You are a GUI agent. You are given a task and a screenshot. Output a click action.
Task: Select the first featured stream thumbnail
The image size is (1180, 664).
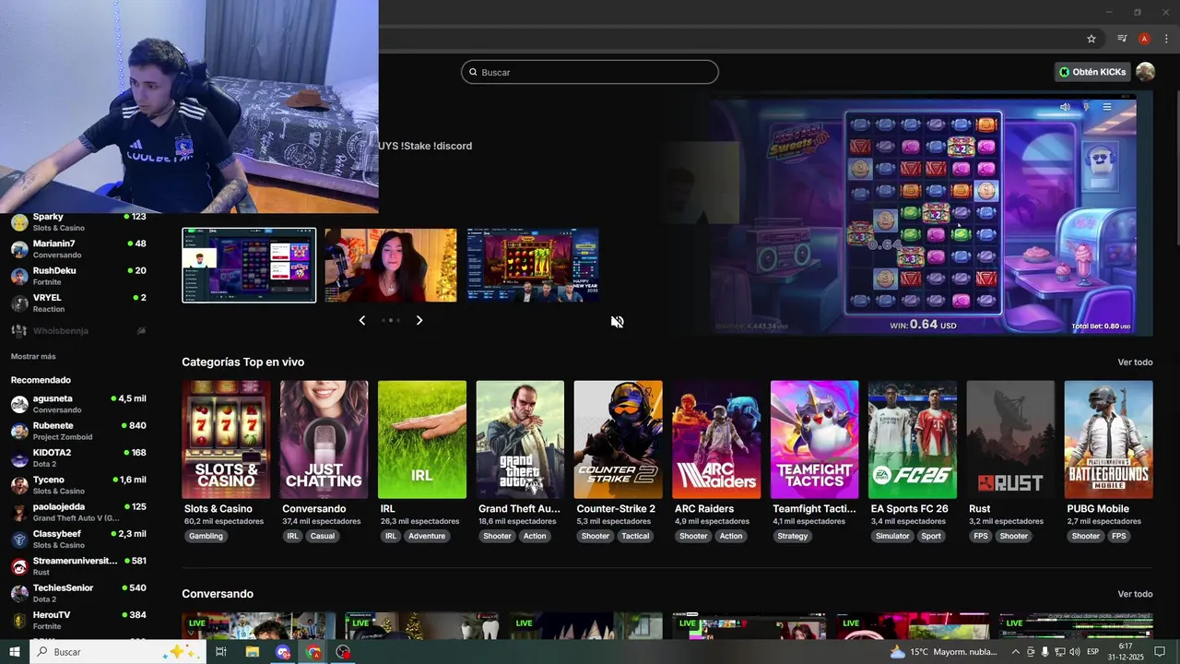[249, 266]
